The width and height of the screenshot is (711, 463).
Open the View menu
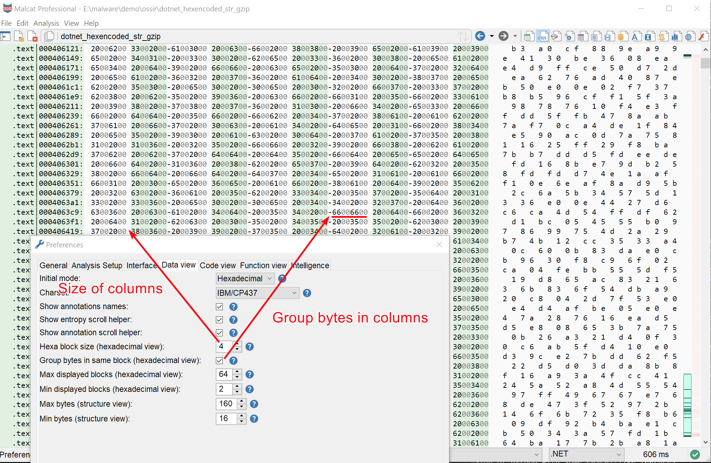[x=72, y=23]
